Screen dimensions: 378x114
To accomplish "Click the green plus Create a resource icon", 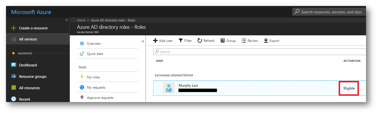I will 13,28.
